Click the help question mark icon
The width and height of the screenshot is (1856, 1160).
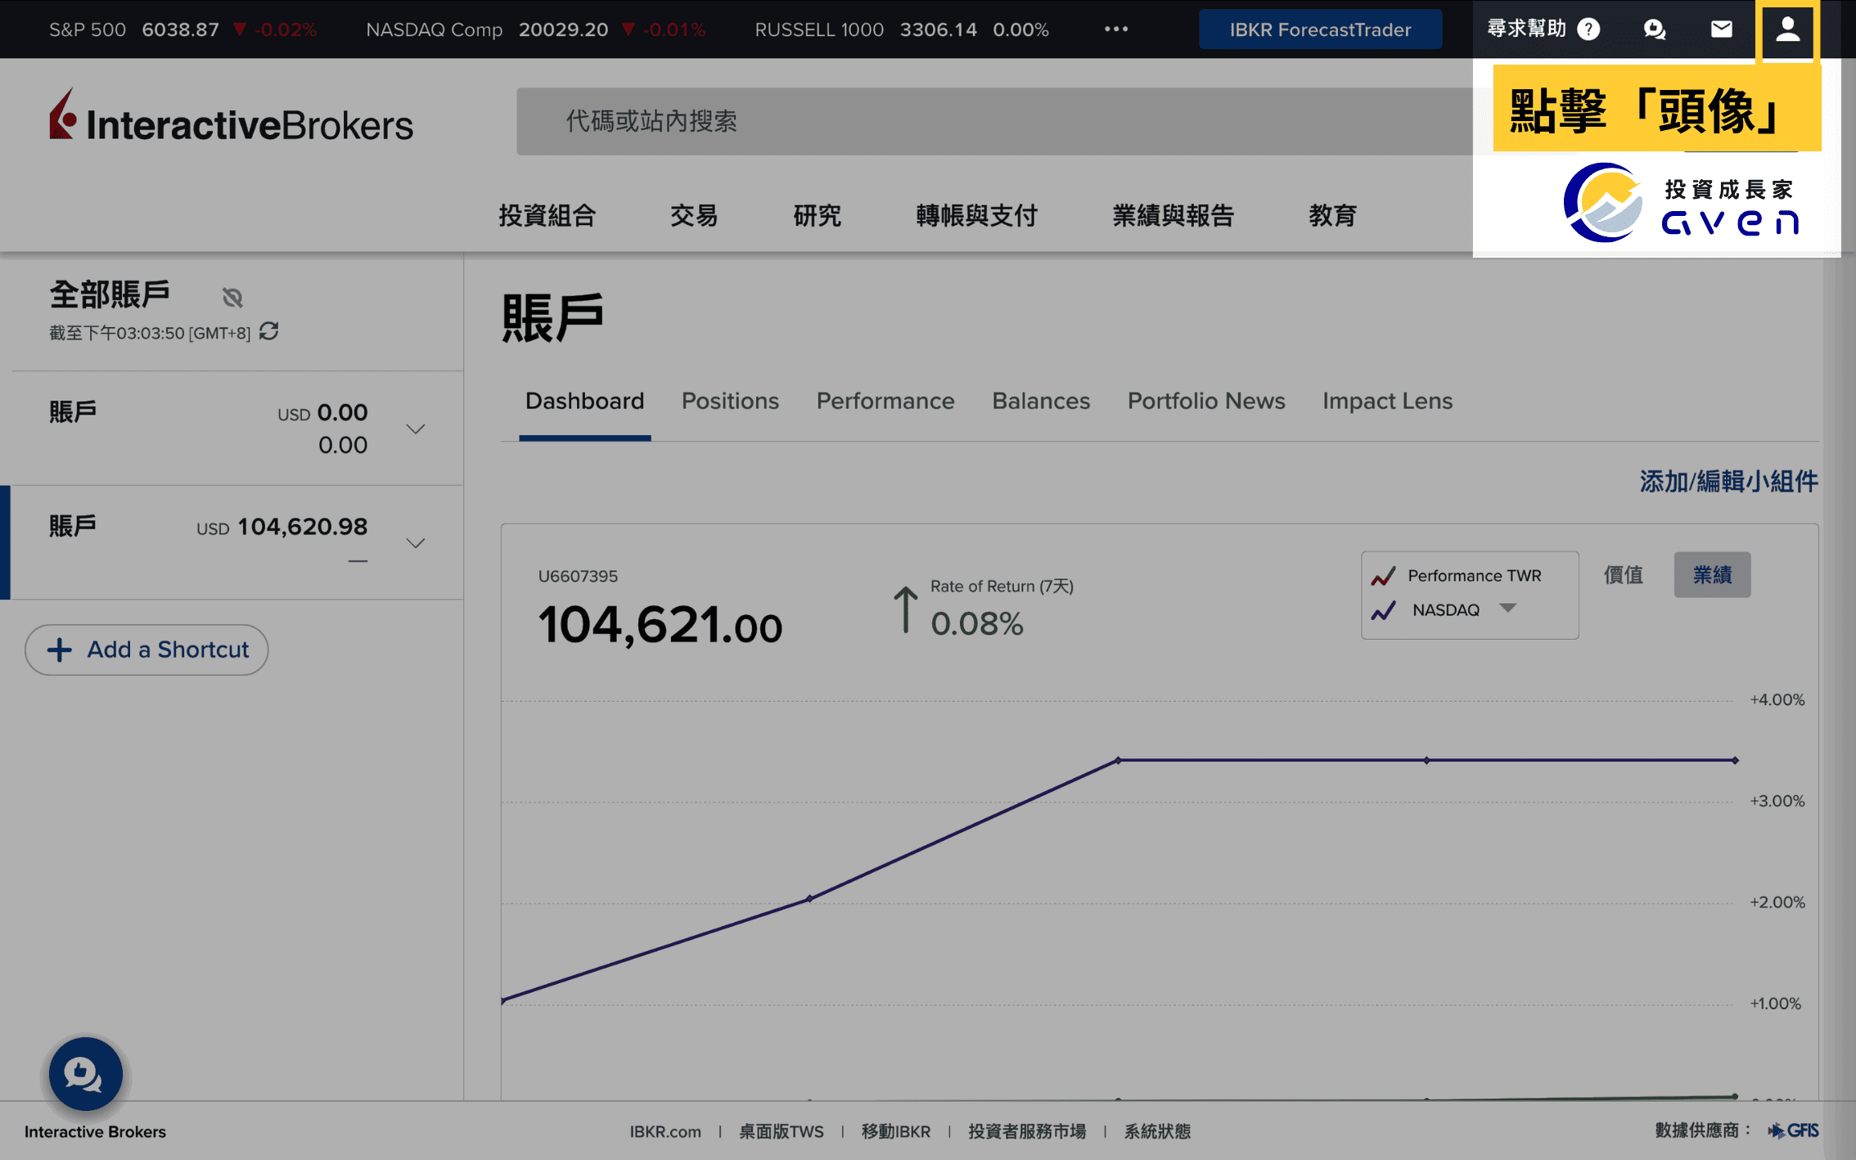(x=1588, y=29)
